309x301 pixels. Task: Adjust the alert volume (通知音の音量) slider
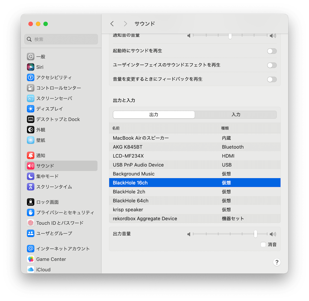[x=230, y=36]
